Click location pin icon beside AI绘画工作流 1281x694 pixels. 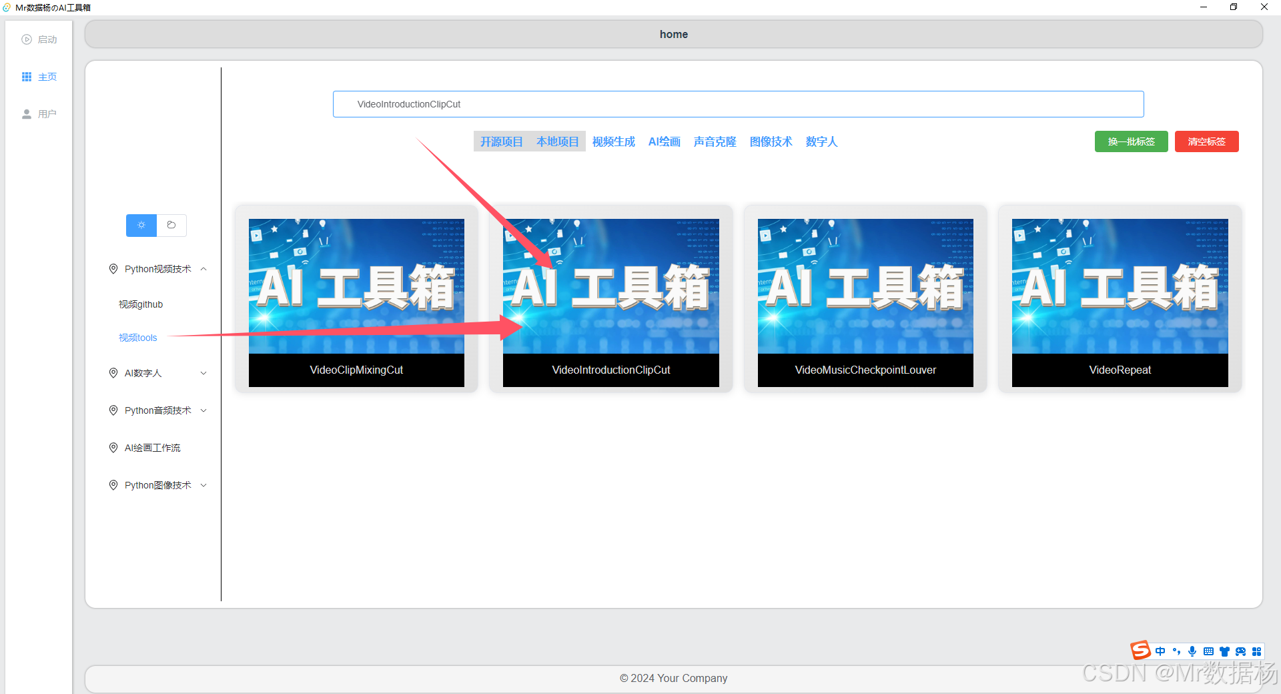113,448
